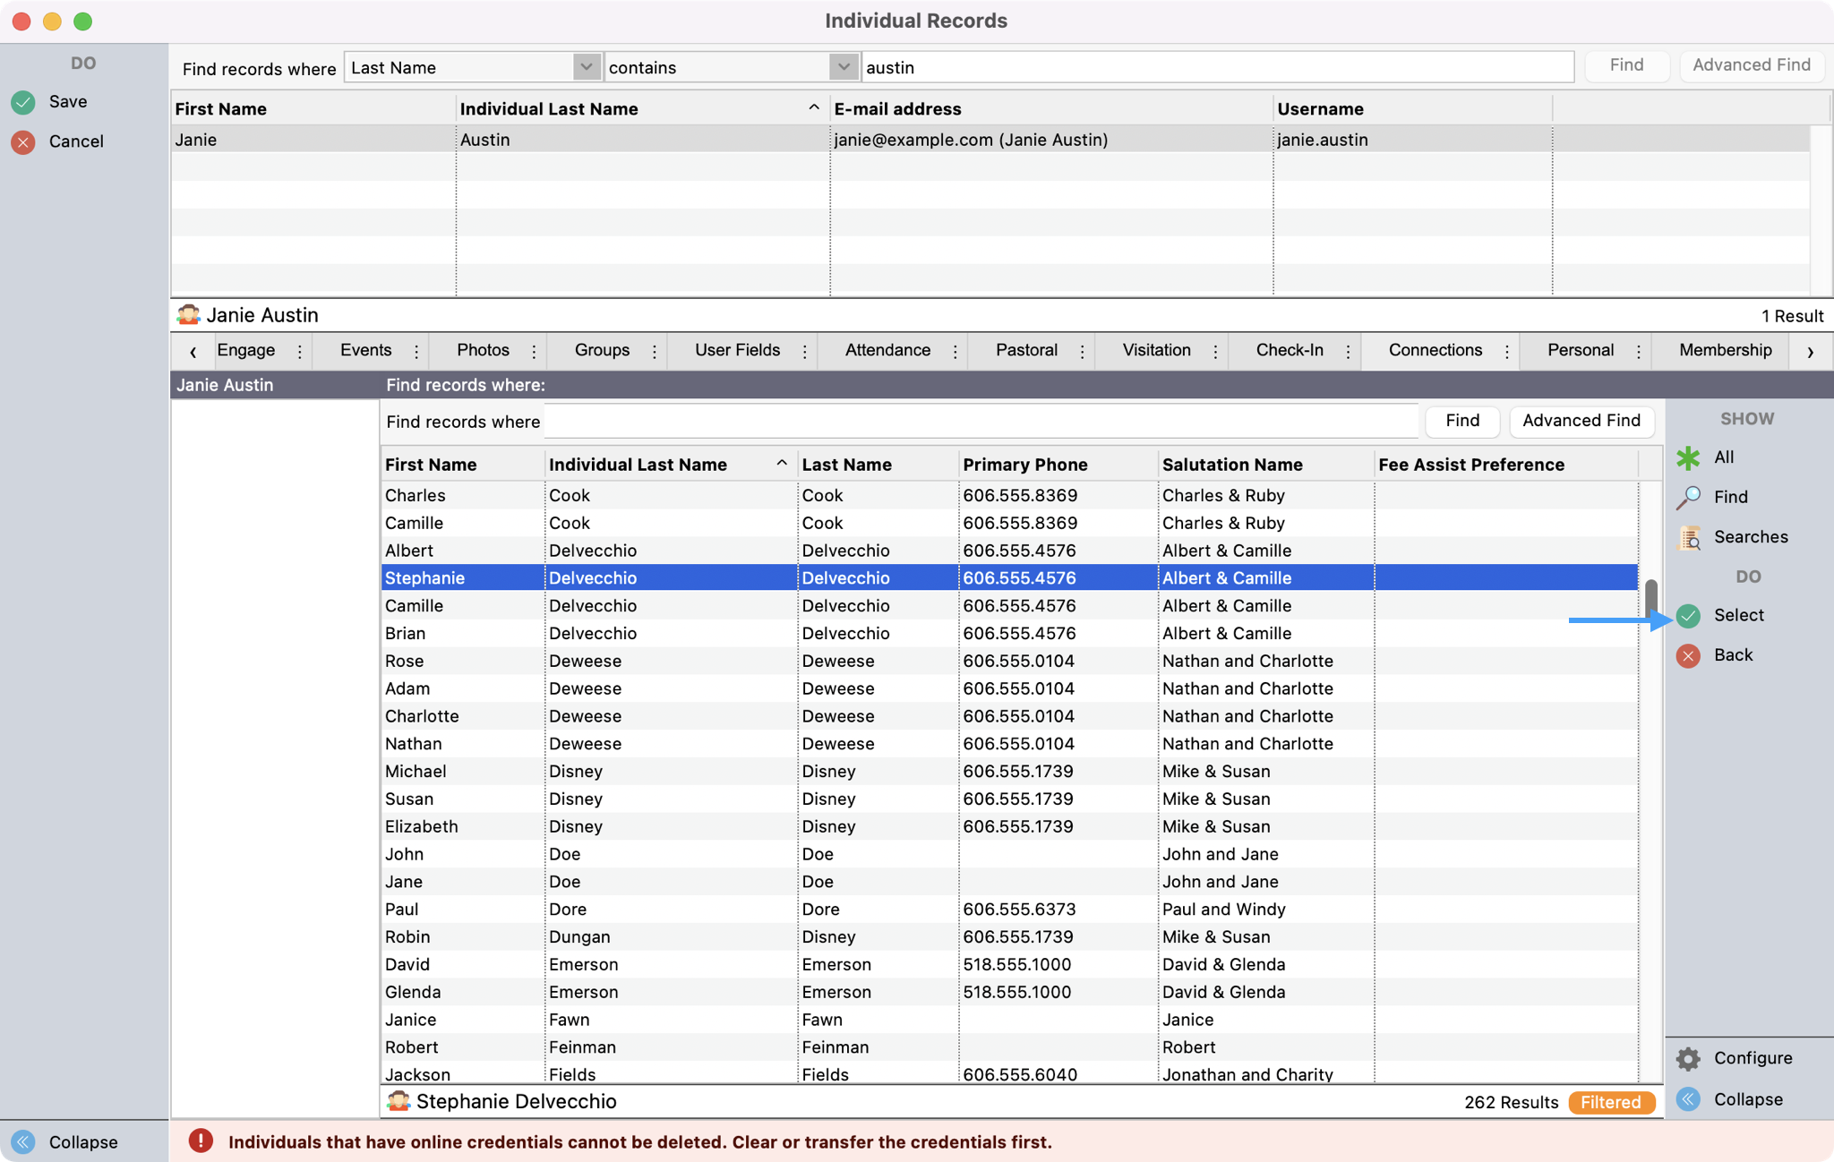Open saved Searches with the list icon
Image resolution: width=1834 pixels, height=1162 pixels.
(x=1690, y=537)
